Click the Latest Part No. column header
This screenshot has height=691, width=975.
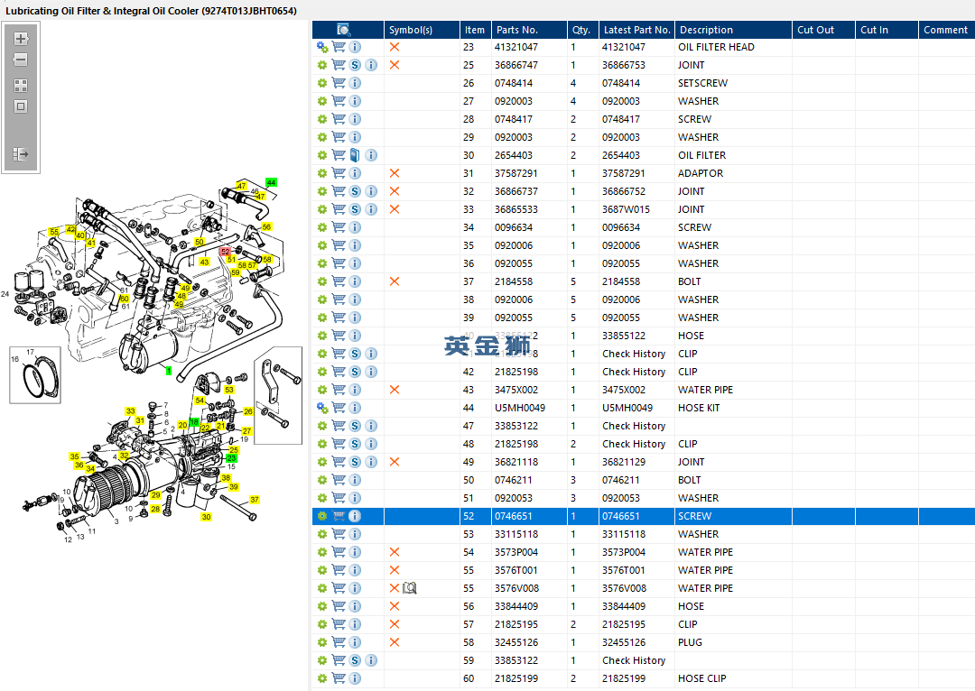coord(636,30)
